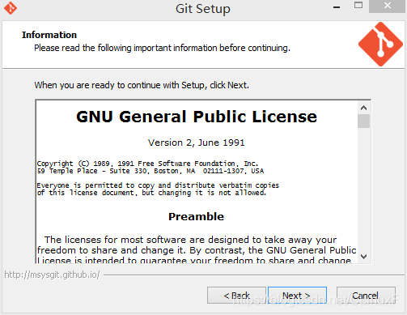Click the 'Version 2, June 1991' line
Viewport: 407px width, 315px height.
197,143
